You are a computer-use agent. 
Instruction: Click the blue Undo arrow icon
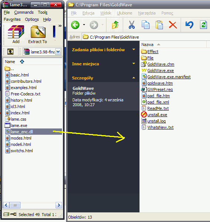tap(189, 25)
